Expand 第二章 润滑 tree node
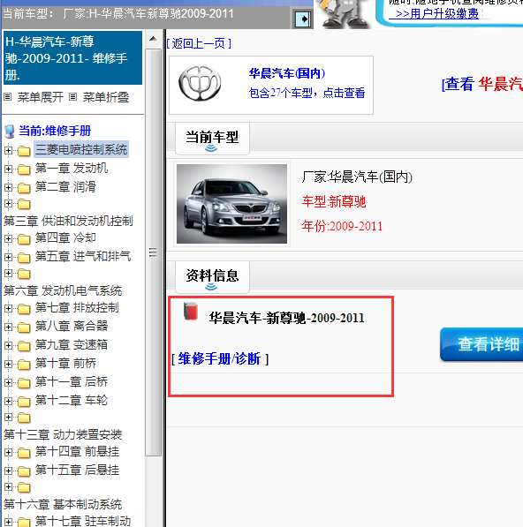Image resolution: width=523 pixels, height=527 pixels. (9, 187)
